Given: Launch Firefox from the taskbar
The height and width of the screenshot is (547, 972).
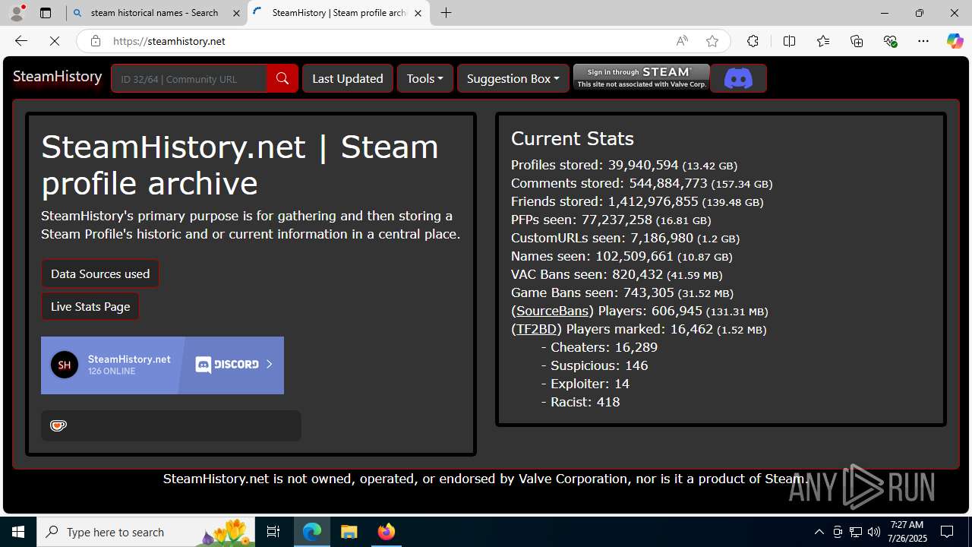Looking at the screenshot, I should tap(387, 532).
